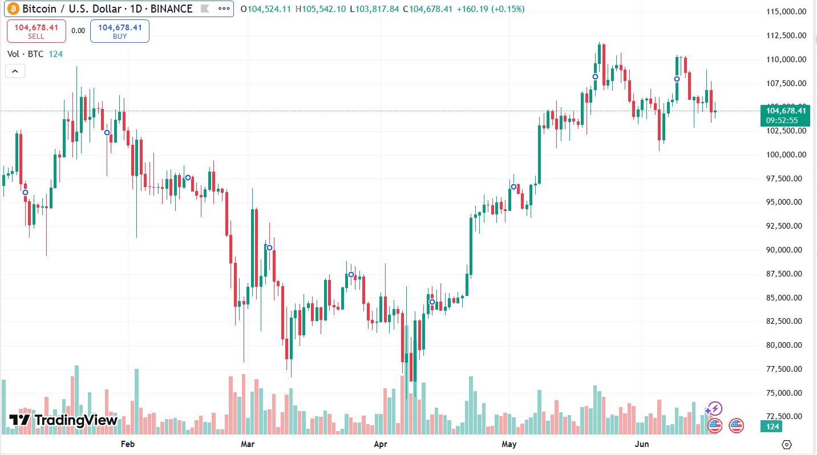Click the red SELL button
The image size is (817, 455).
coord(36,31)
